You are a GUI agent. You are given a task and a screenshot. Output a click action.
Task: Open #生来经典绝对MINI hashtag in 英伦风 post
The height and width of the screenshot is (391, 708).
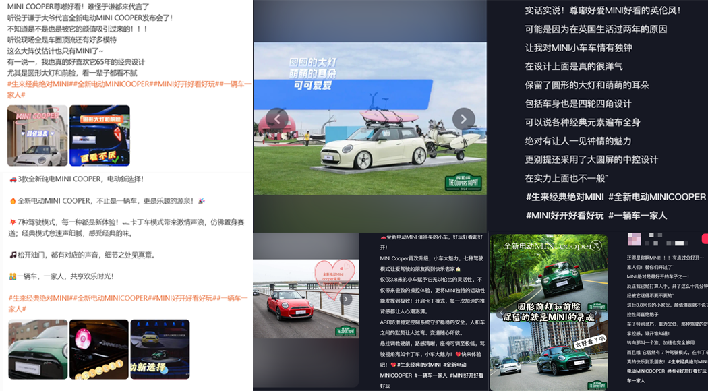(564, 197)
